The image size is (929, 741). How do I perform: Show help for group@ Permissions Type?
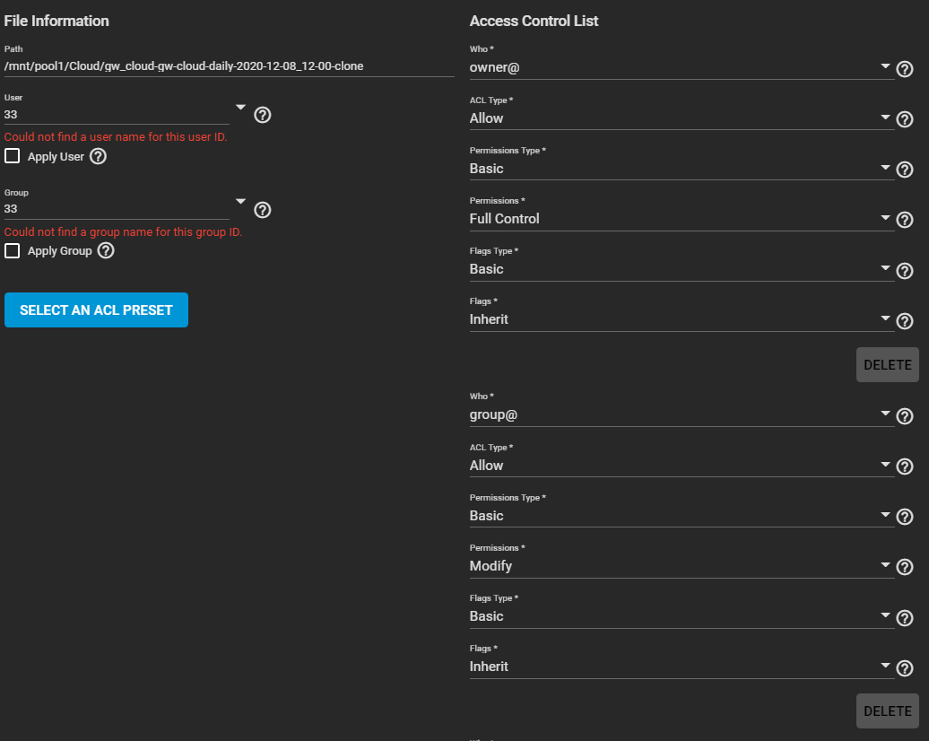click(x=904, y=517)
